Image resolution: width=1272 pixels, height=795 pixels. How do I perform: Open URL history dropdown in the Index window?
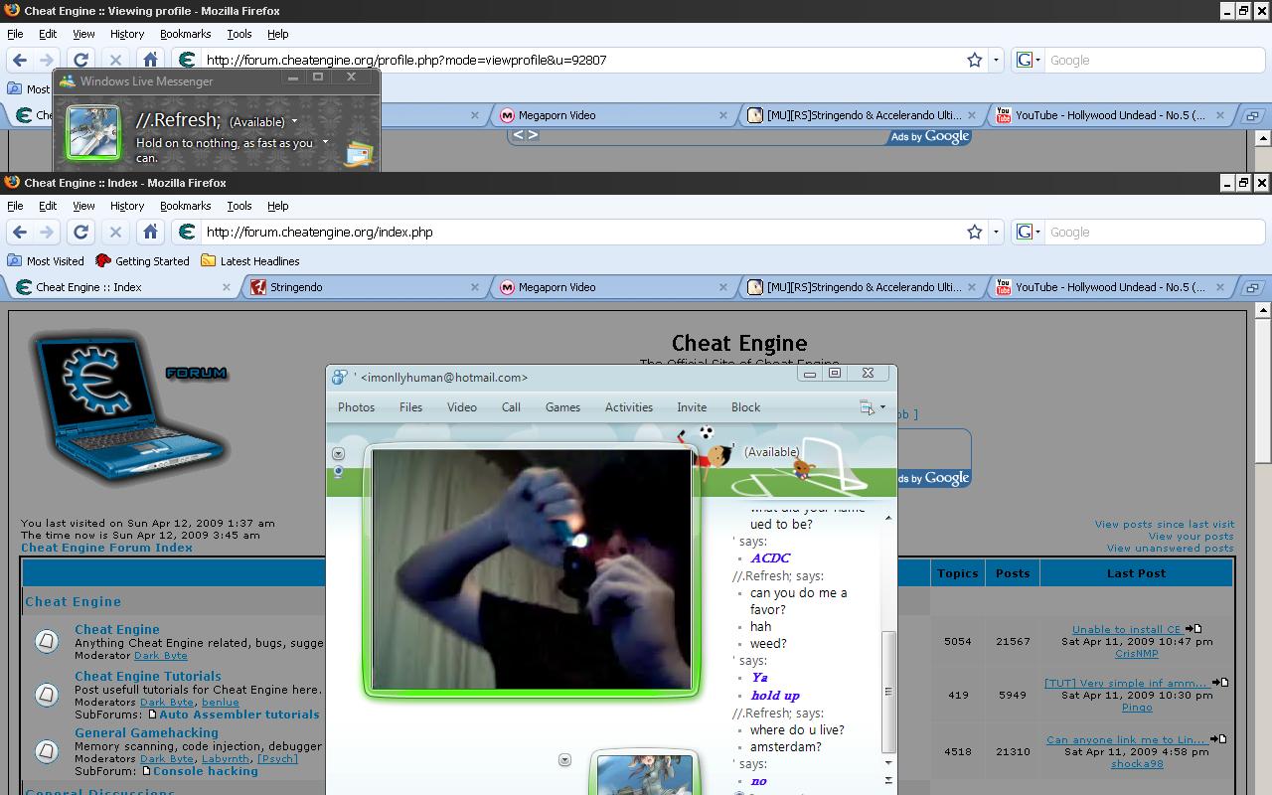click(996, 232)
